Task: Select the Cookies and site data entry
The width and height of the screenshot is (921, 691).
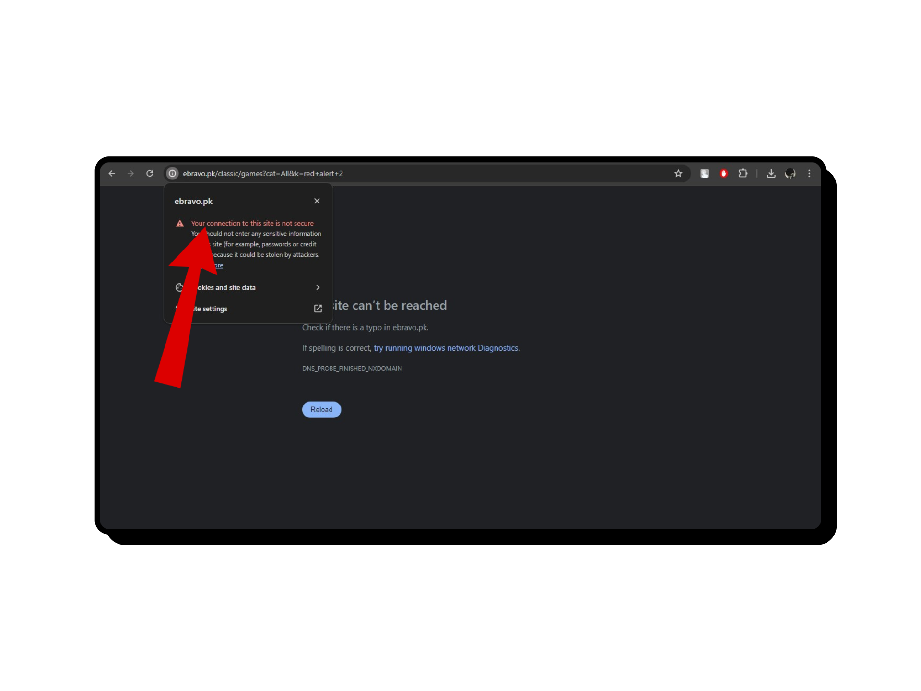Action: coord(248,287)
